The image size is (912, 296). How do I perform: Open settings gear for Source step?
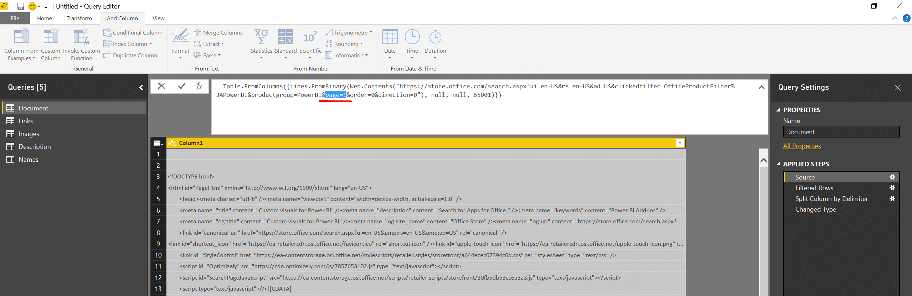[892, 177]
